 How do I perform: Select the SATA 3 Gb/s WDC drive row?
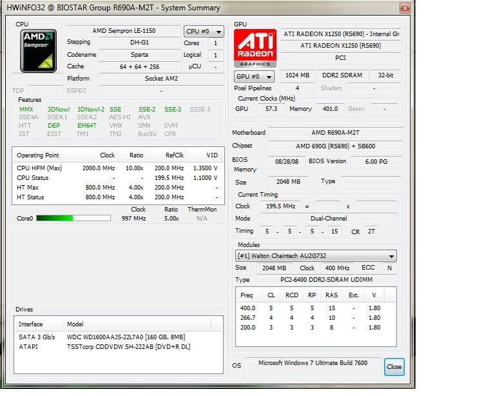tap(119, 337)
